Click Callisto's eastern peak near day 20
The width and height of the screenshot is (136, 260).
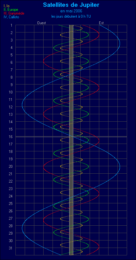[x=120, y=167]
